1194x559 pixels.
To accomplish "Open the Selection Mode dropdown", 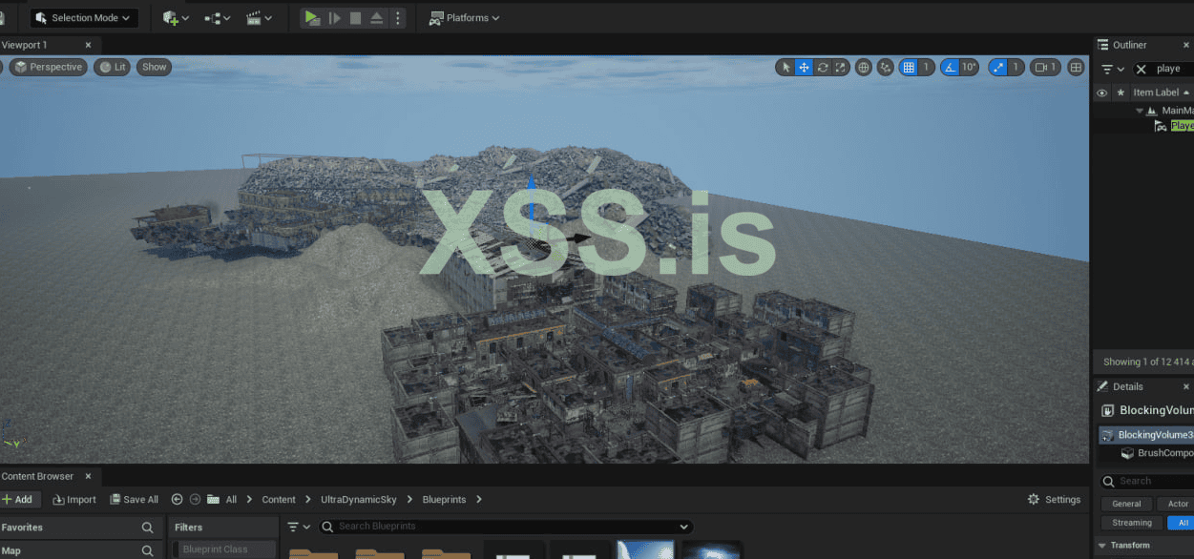I will pyautogui.click(x=84, y=17).
